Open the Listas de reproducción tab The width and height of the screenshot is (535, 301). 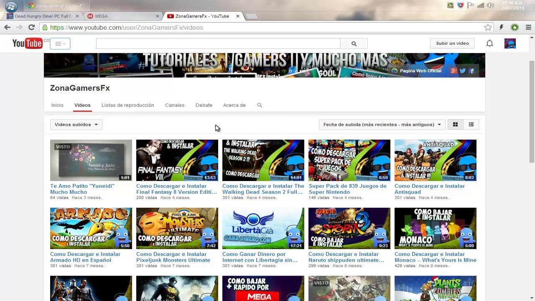(128, 105)
